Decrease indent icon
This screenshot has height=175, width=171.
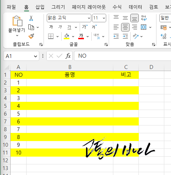(x=116, y=36)
